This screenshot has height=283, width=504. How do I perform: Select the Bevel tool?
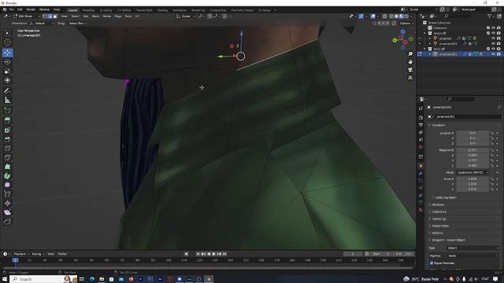(7, 139)
